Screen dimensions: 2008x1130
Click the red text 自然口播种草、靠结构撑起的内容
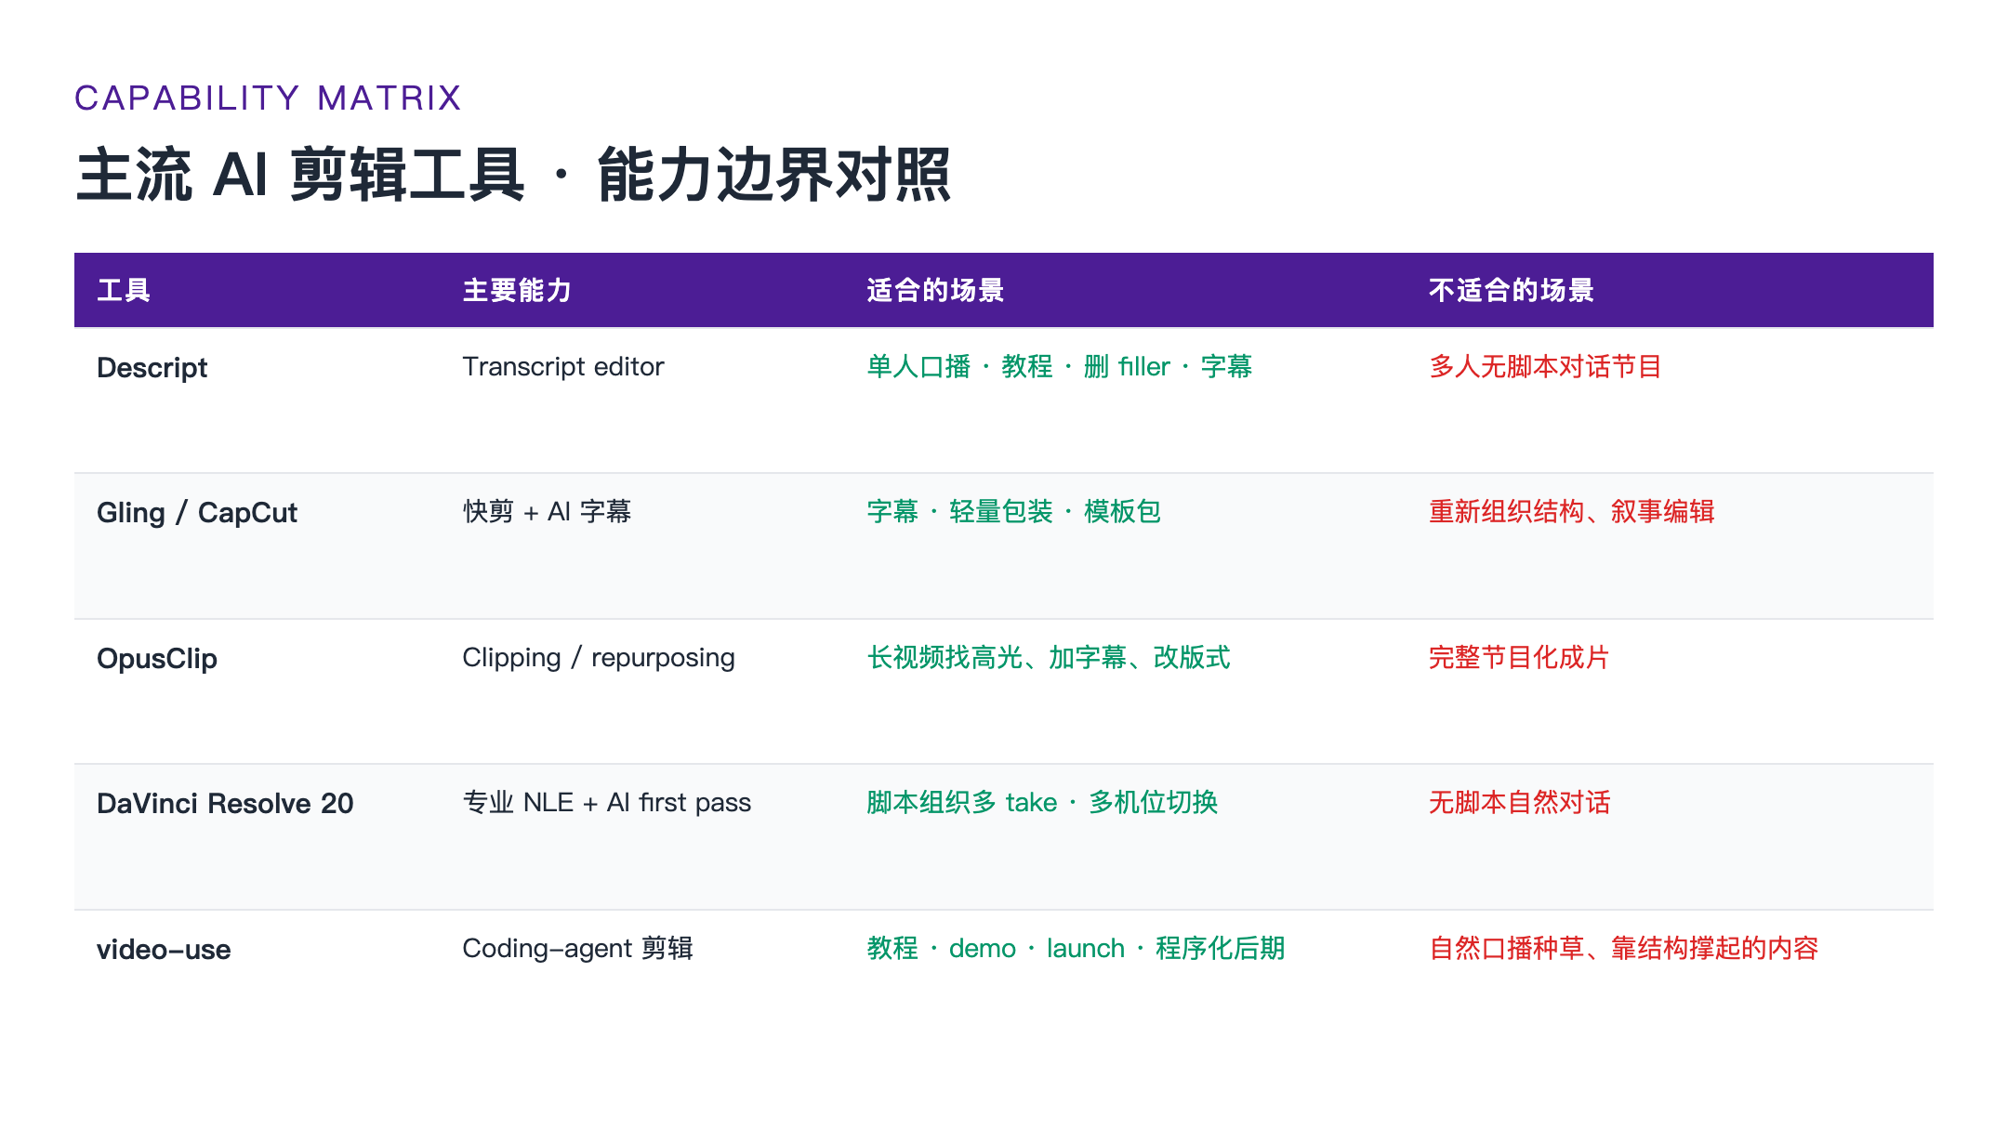tap(1623, 948)
